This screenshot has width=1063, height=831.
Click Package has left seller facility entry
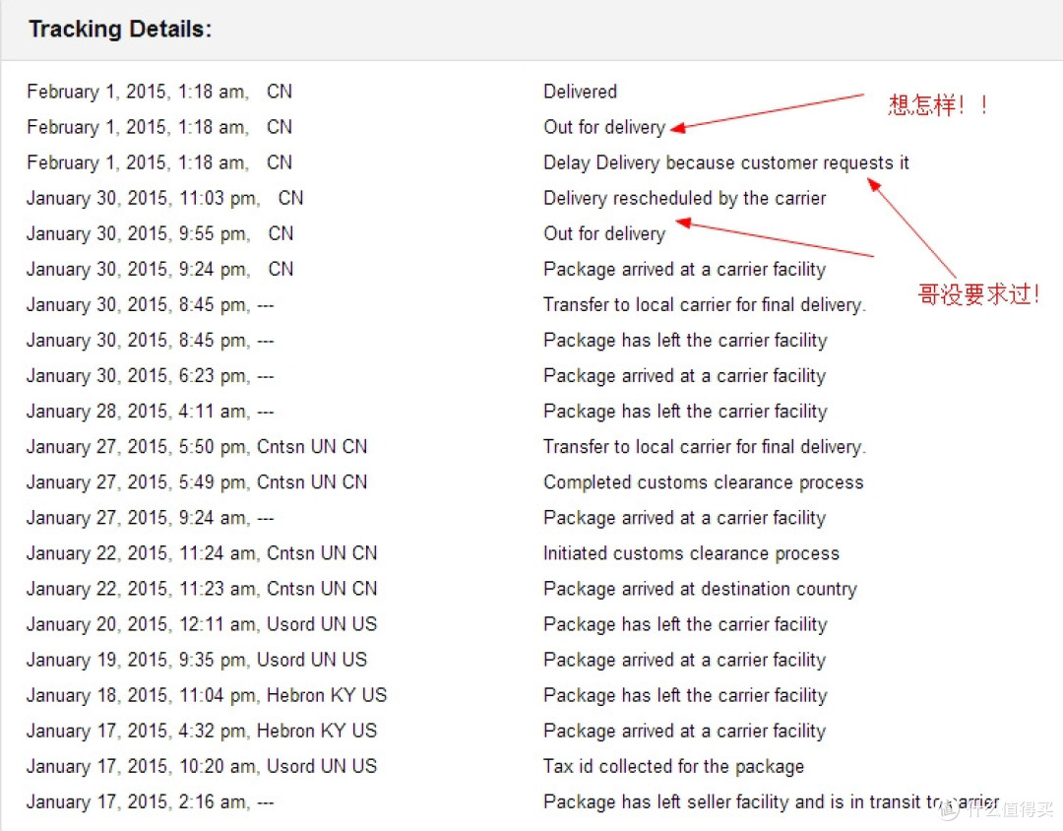771,801
